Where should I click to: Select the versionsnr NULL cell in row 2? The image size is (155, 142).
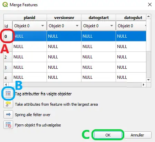(x=64, y=57)
